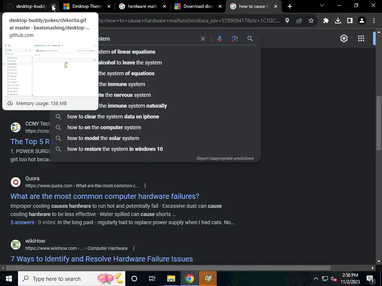382x286 pixels.
Task: Close the Desktop Themes tab
Action: tap(109, 7)
